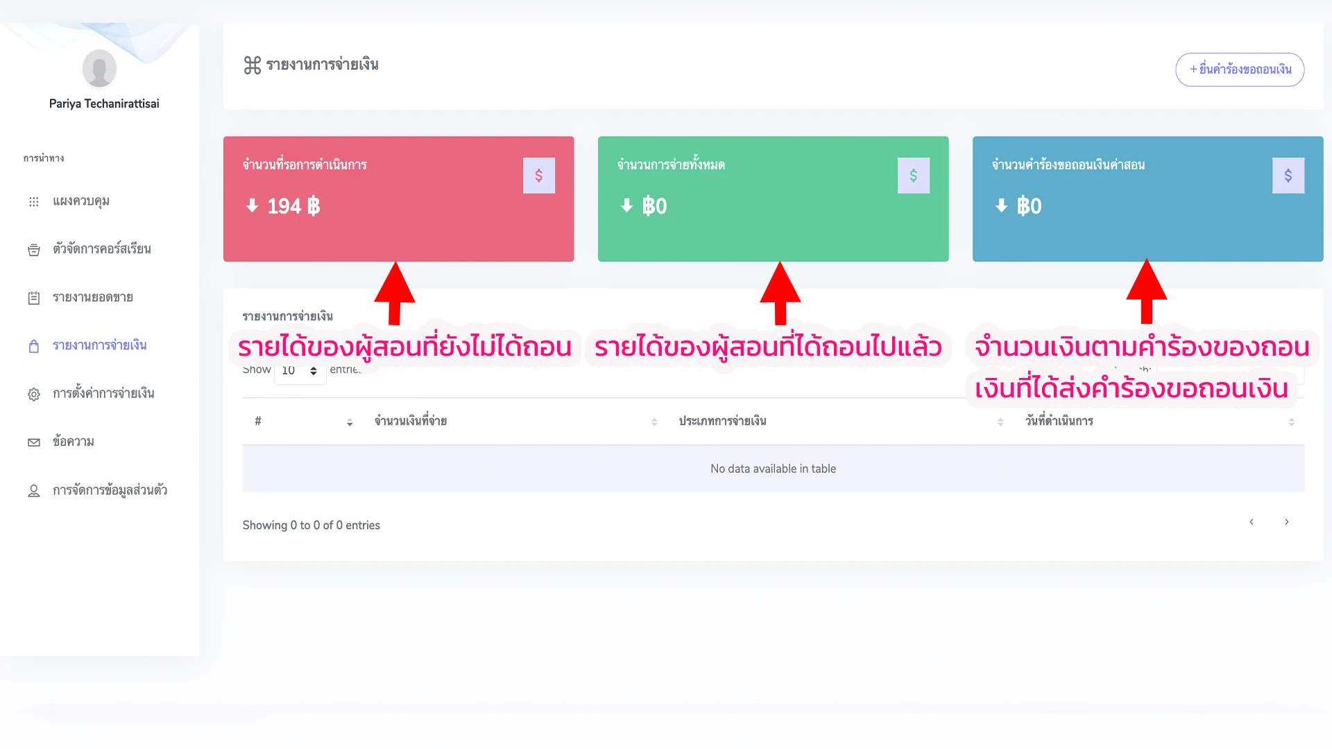
Task: Open the แผงควบคุม dashboard menu item
Action: pyautogui.click(x=81, y=201)
